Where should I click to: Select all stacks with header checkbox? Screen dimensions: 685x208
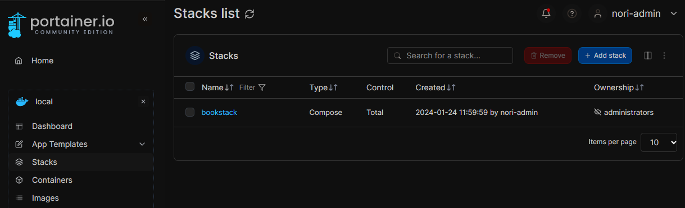click(190, 86)
